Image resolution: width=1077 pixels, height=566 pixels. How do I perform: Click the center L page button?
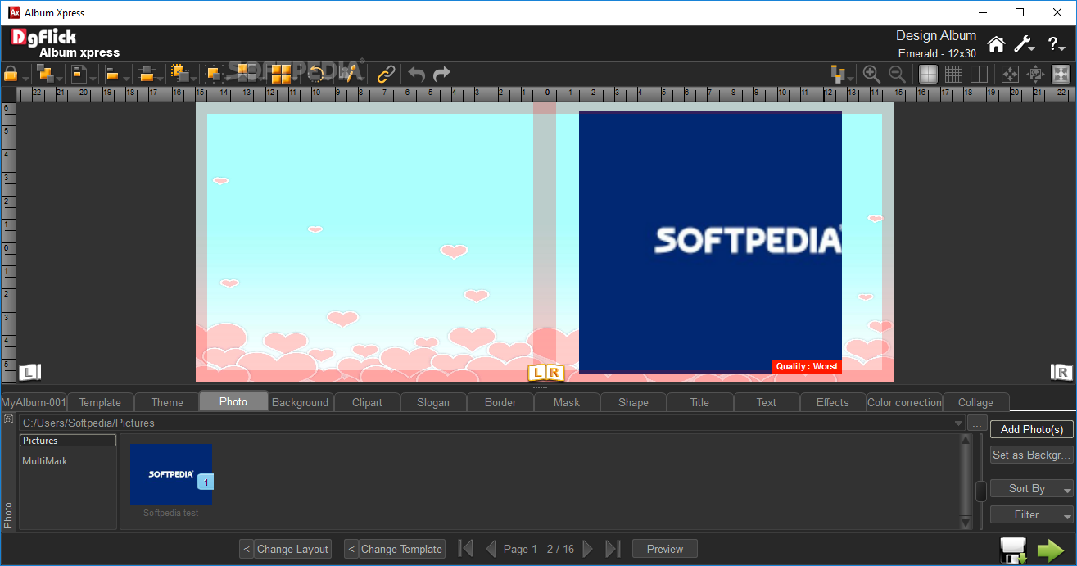536,373
